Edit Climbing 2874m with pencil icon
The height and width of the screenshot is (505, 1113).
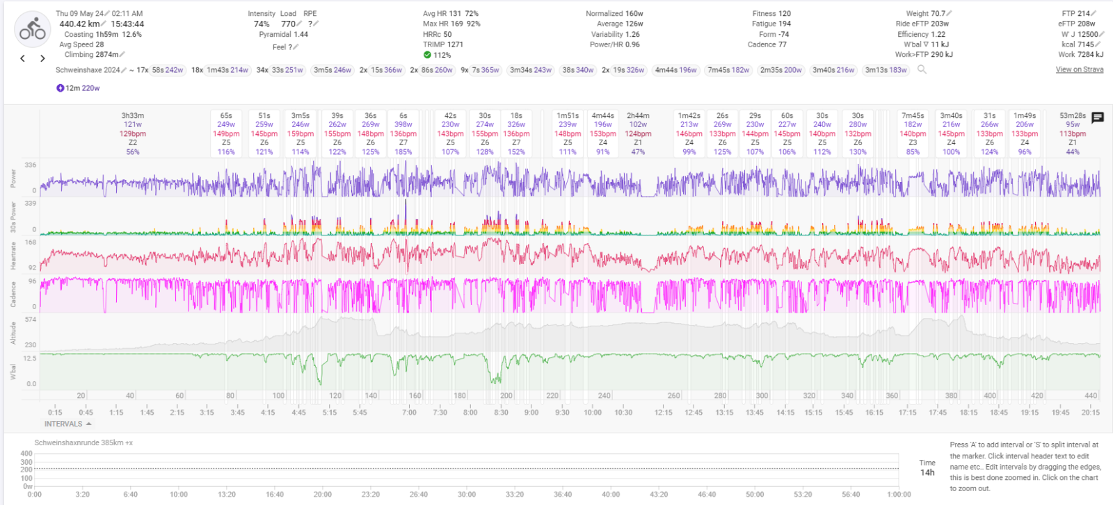pyautogui.click(x=122, y=54)
